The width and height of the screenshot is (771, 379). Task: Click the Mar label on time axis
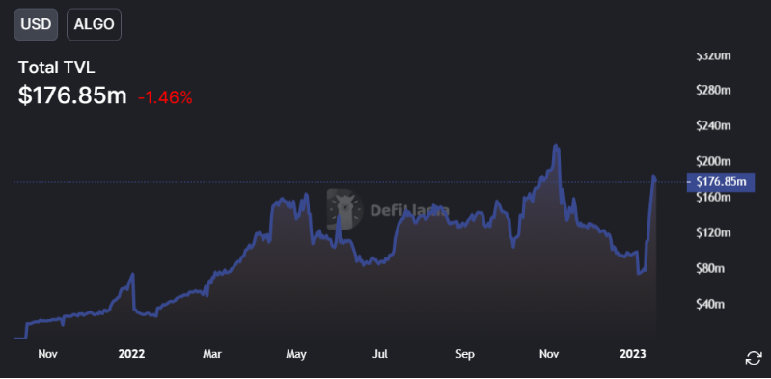click(213, 354)
